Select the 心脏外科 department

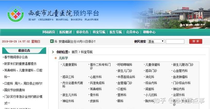96,77
